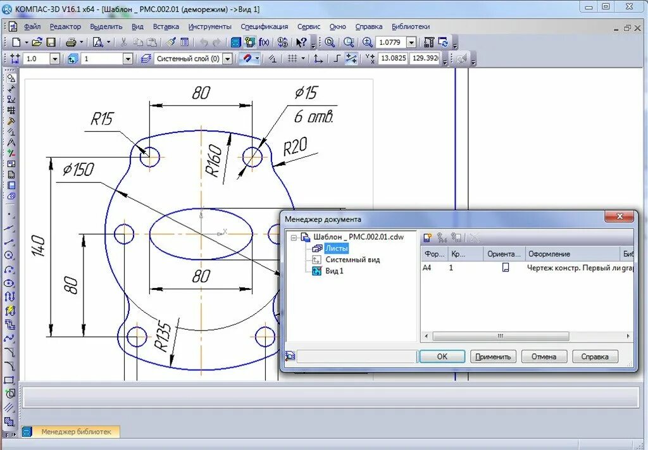Image resolution: width=648 pixels, height=450 pixels.
Task: Select the Rectangle tool in left toolbar
Action: [10, 380]
